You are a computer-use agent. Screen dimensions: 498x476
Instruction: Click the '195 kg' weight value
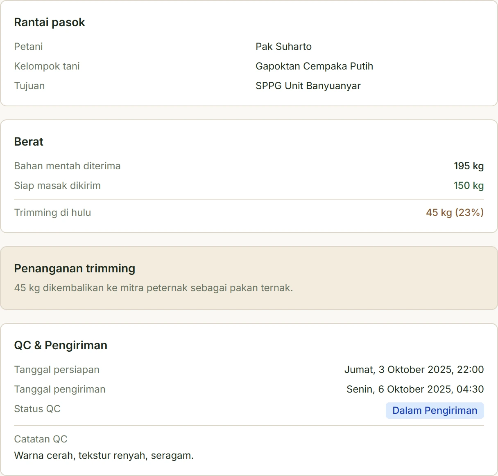[469, 166]
